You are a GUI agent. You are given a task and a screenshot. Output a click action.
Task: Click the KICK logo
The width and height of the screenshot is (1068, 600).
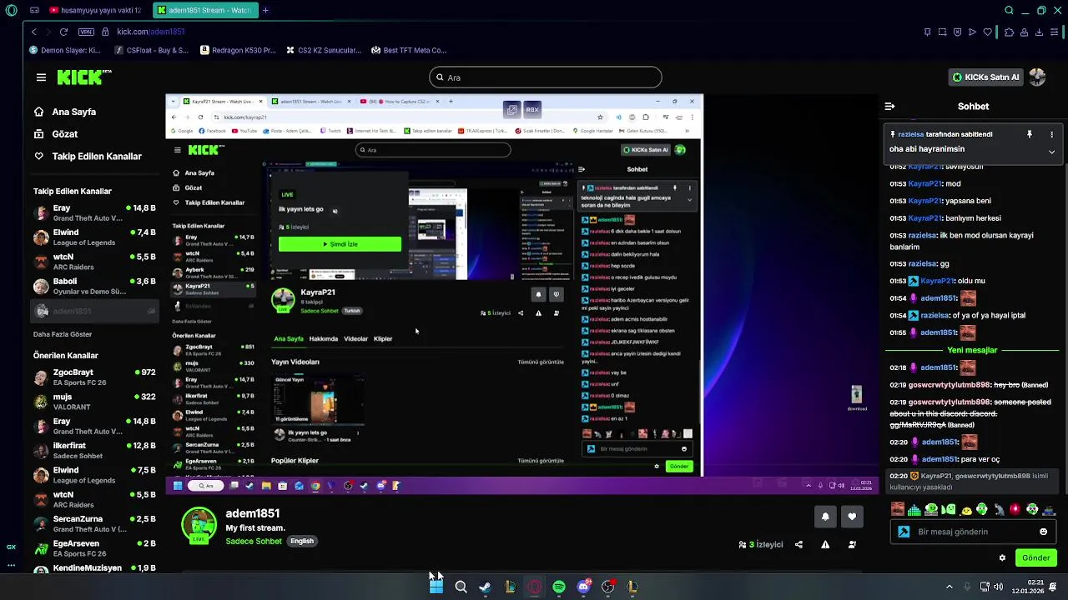tap(83, 77)
